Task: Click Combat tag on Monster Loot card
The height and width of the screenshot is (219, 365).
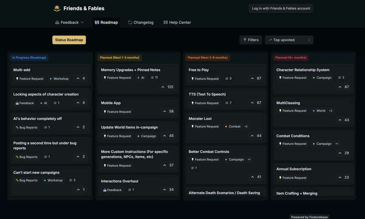Action: point(233,126)
